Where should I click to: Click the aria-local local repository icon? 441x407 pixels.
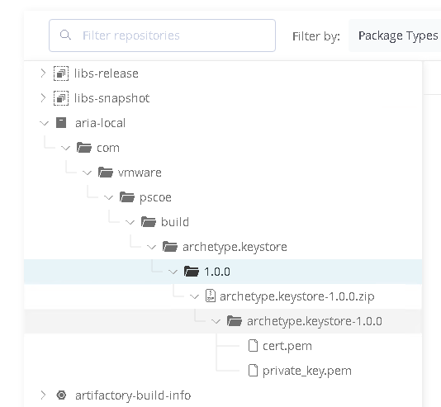pos(61,123)
